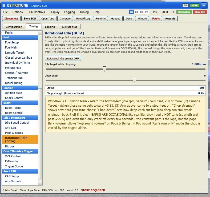Toggle AFR display mode
Image resolution: width=210 pixels, height=197 pixels.
coord(165,12)
